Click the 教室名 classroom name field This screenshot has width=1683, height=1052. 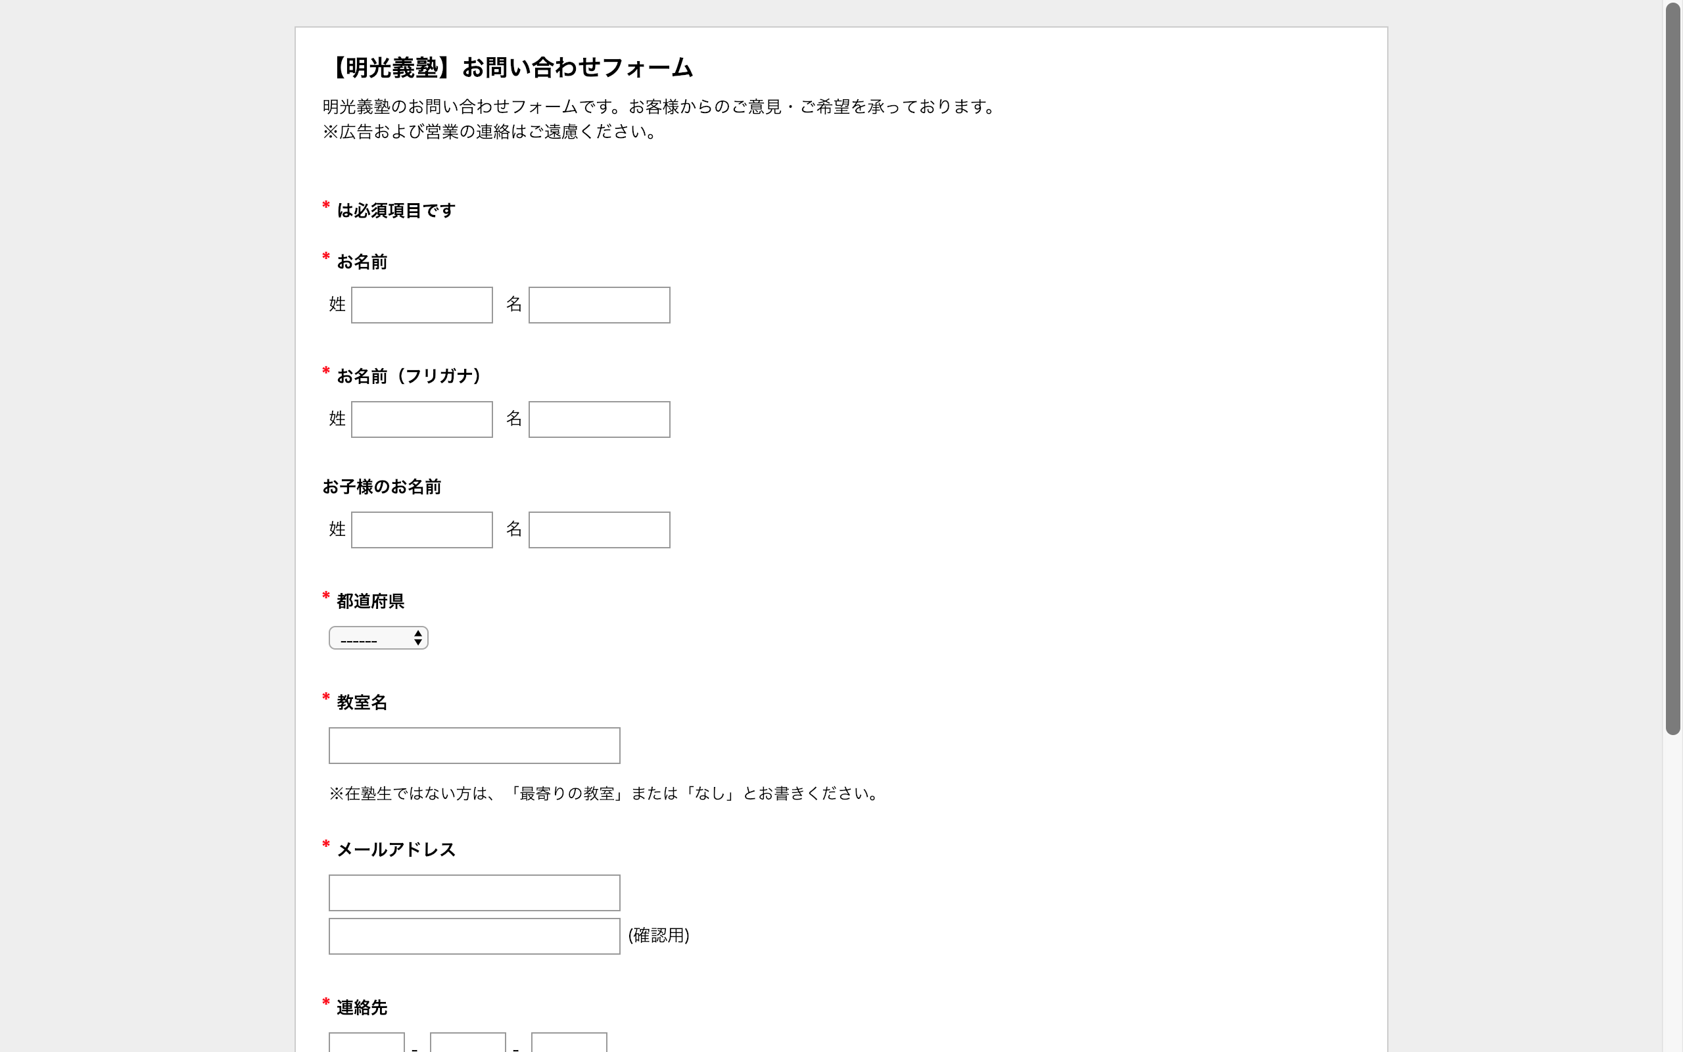474,745
